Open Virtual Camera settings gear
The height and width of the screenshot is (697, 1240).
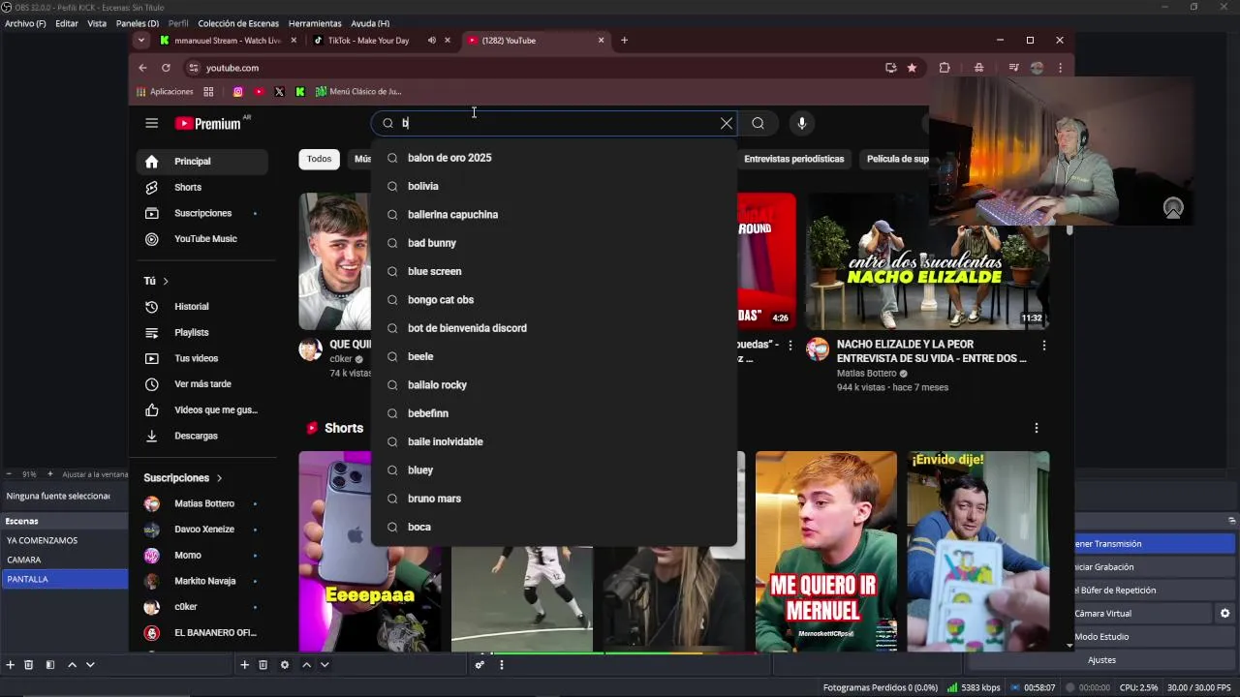pyautogui.click(x=1224, y=614)
